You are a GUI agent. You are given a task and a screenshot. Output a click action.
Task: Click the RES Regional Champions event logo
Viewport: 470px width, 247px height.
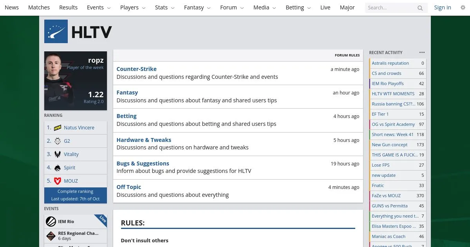tap(51, 236)
